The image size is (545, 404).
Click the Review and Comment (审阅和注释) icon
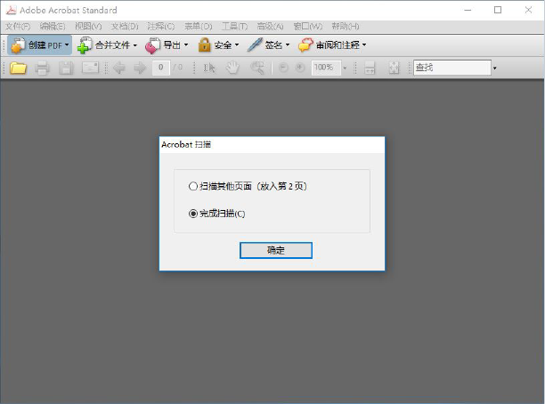click(305, 45)
